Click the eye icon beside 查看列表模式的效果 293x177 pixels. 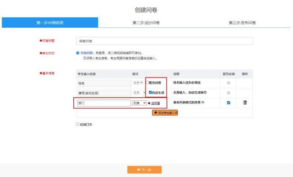(x=203, y=102)
